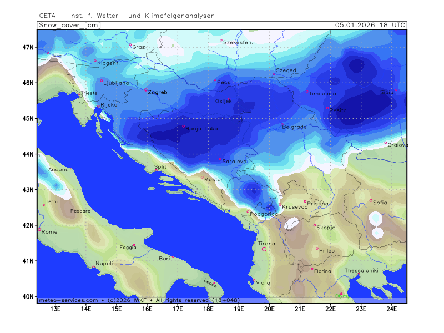Click the 19E longitude axis label
444x333 pixels.
coord(239,309)
